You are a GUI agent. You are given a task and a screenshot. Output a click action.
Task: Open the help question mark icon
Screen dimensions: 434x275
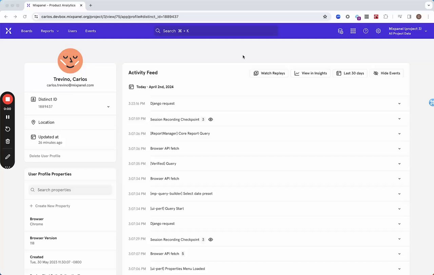tap(366, 31)
